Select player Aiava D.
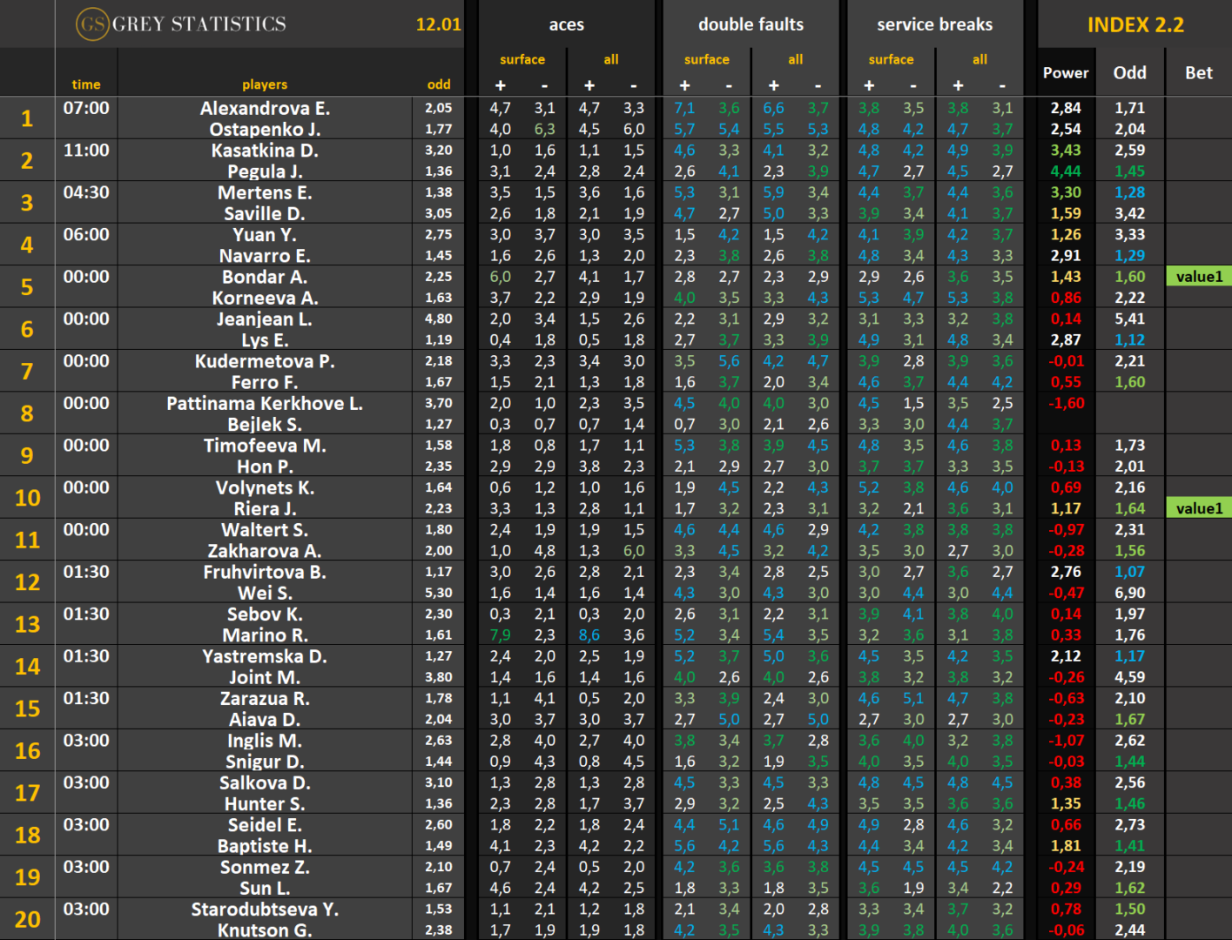Screen dimensions: 1232x940 (x=265, y=720)
